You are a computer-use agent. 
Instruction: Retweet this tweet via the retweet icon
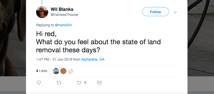(59, 83)
